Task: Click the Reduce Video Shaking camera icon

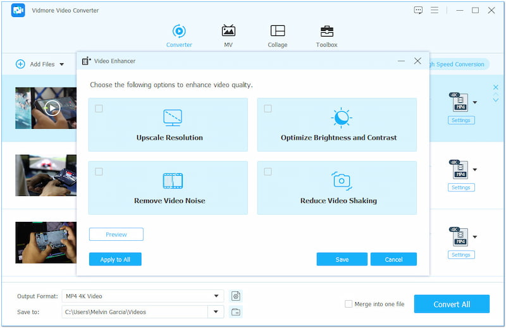Action: pyautogui.click(x=341, y=181)
